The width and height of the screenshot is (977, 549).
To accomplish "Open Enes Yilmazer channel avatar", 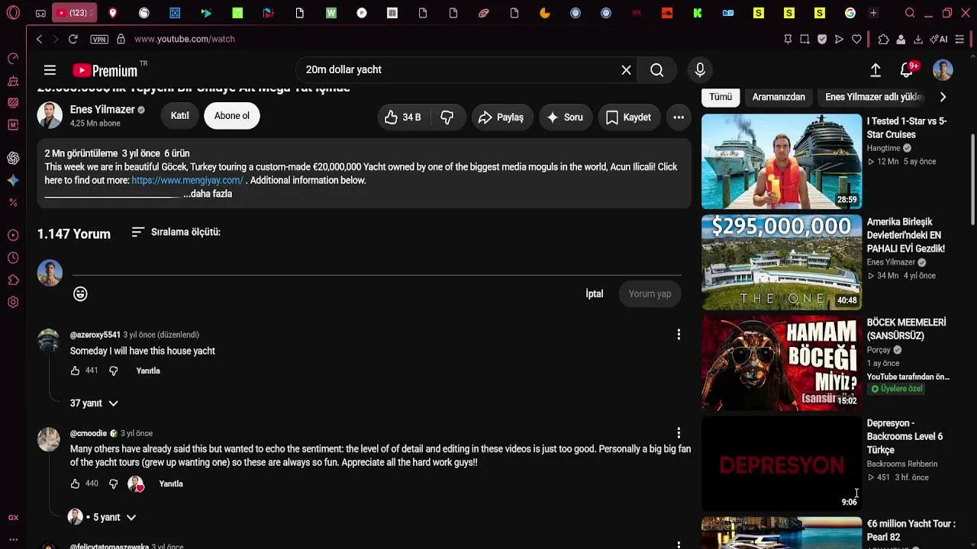I will point(50,116).
